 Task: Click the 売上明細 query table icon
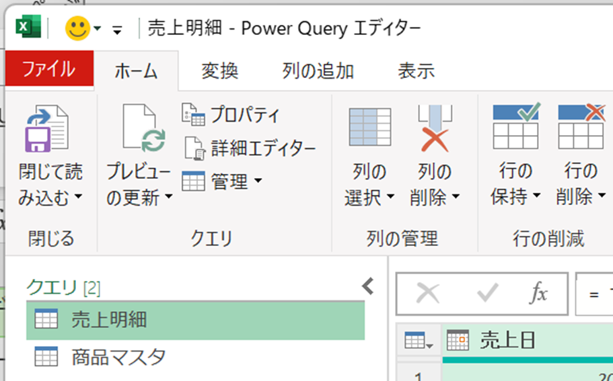[x=46, y=319]
